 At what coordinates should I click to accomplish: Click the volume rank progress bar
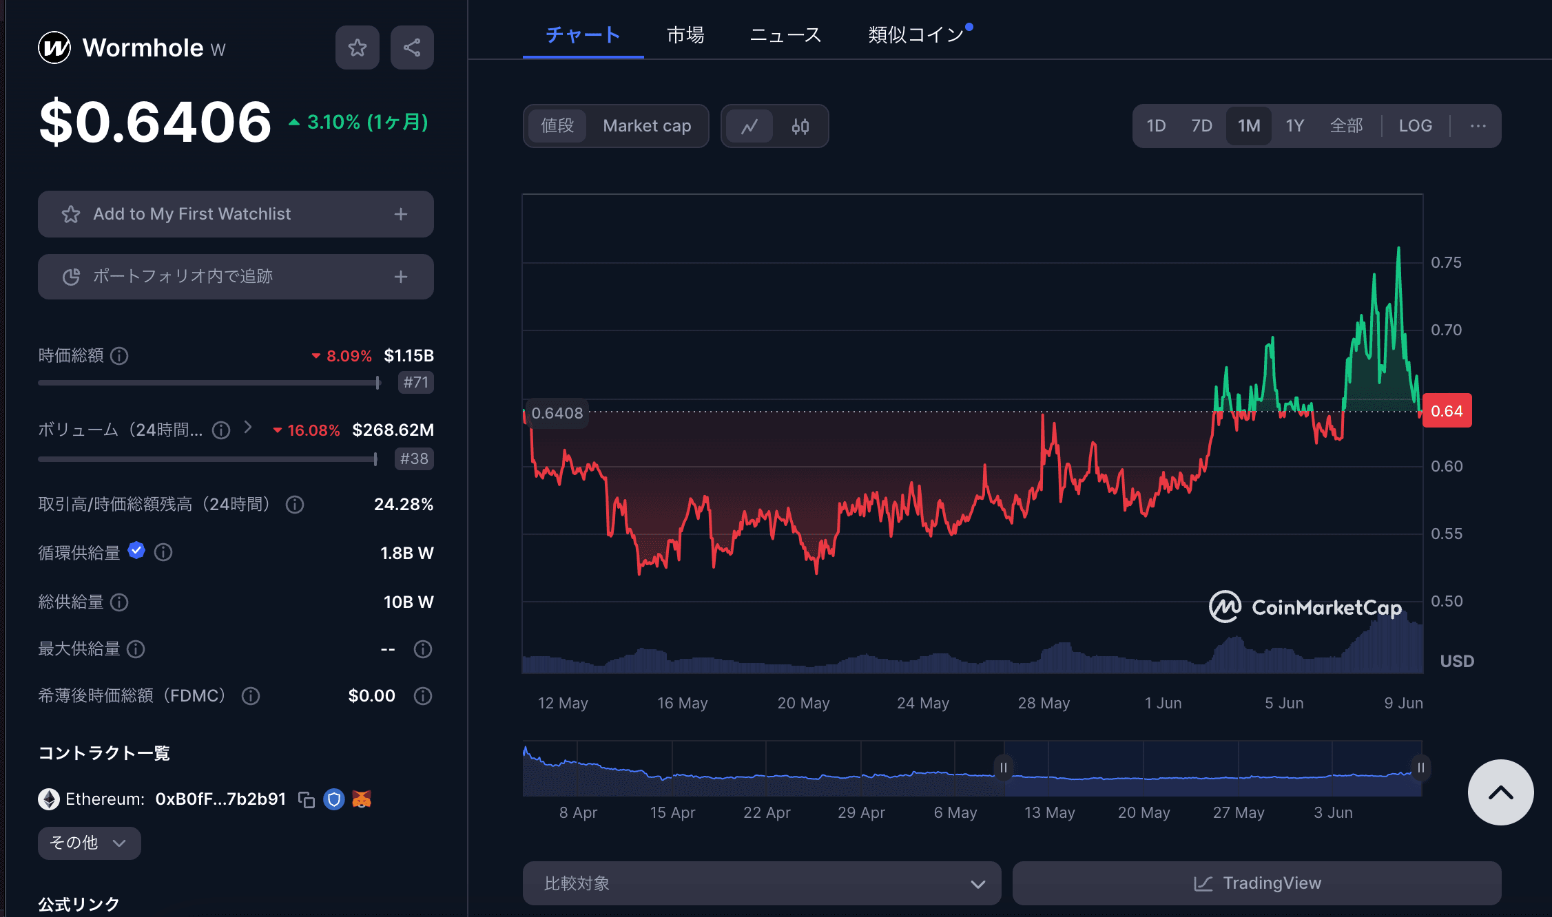(x=208, y=459)
